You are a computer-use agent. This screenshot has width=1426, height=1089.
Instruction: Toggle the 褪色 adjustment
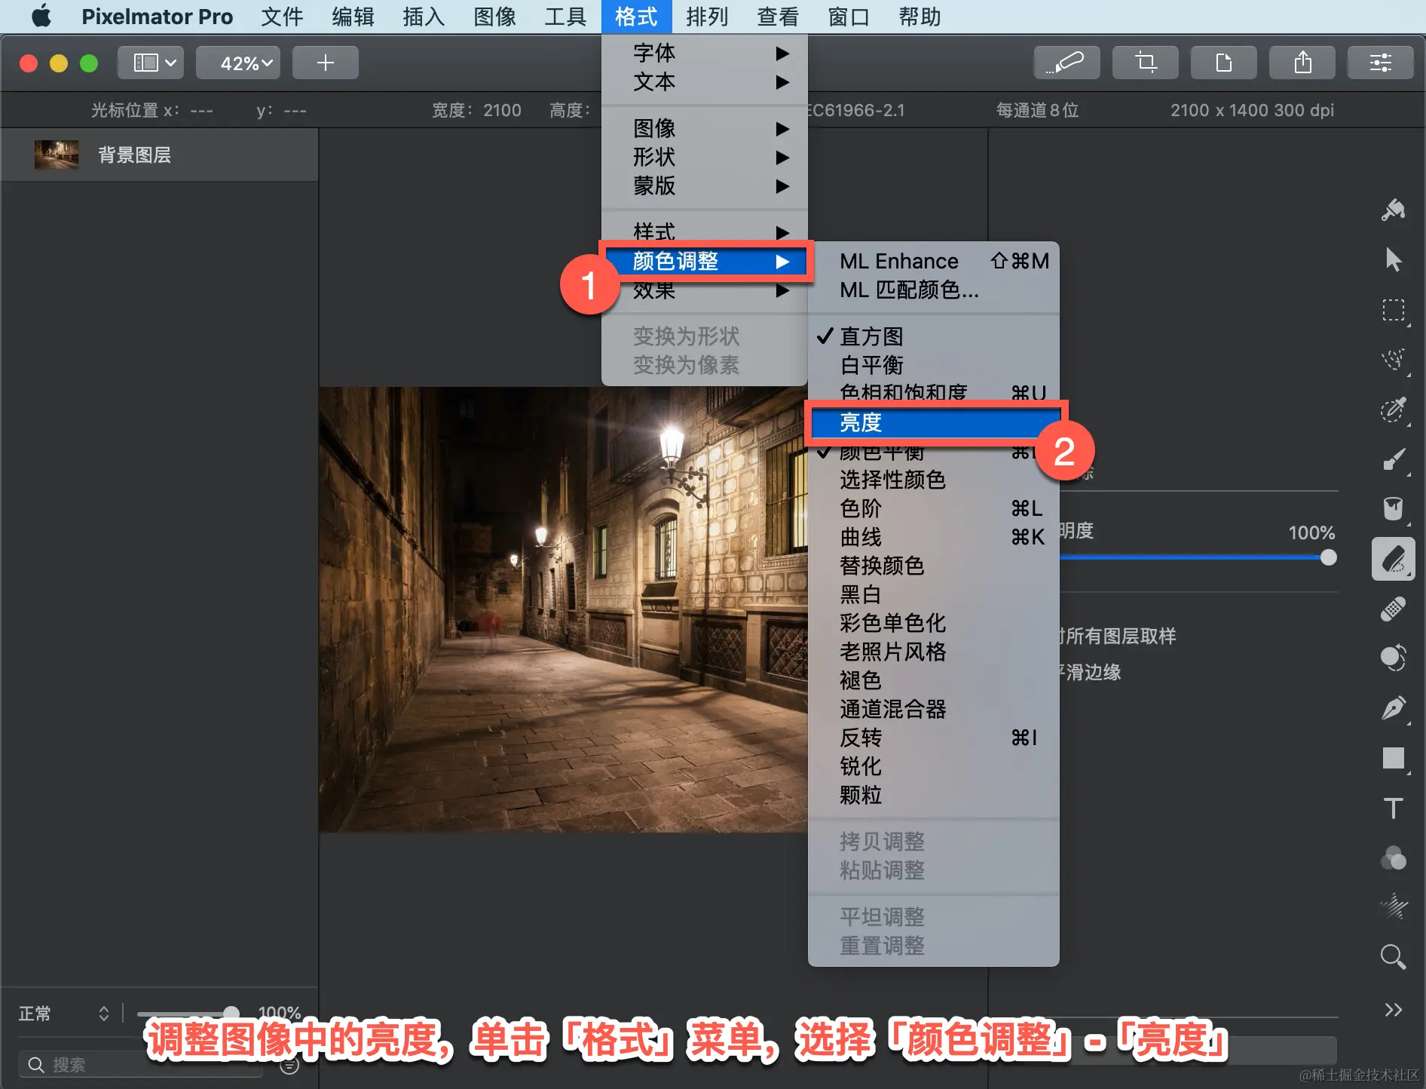[x=933, y=680]
